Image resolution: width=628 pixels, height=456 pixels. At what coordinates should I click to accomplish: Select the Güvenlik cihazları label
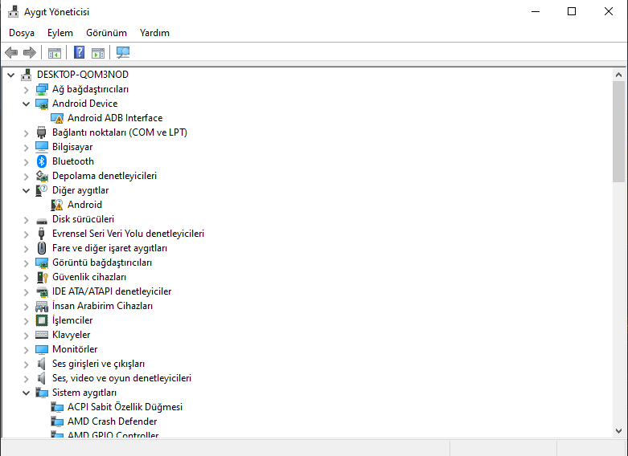point(89,277)
